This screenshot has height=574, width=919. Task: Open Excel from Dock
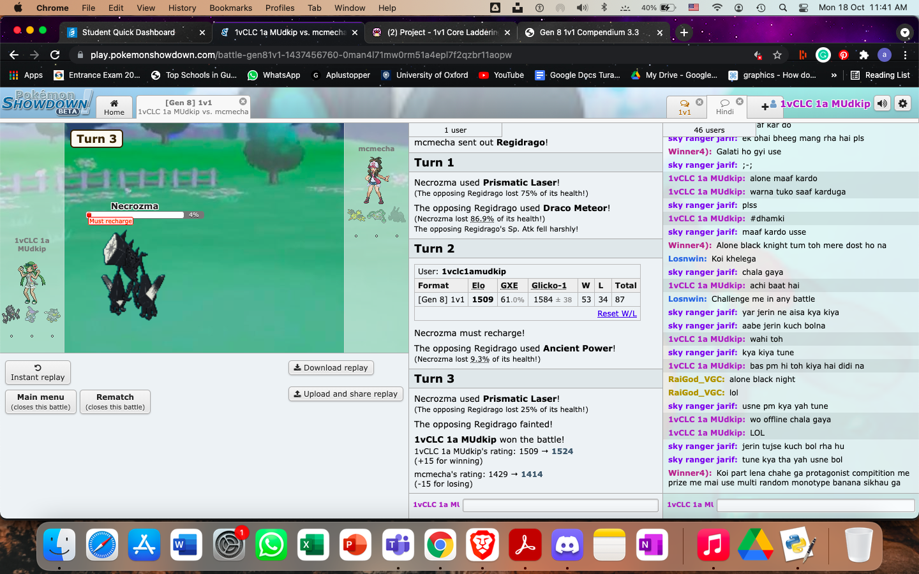313,545
